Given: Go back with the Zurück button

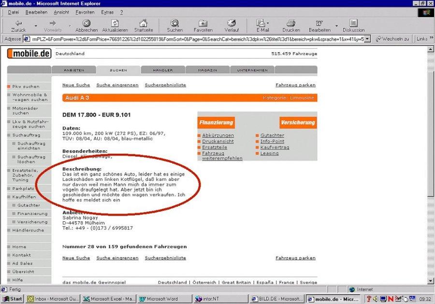Looking at the screenshot, I should [18, 26].
